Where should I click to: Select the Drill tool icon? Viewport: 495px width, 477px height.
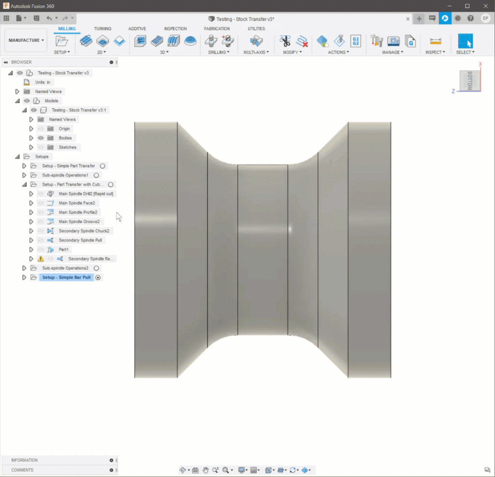(x=211, y=41)
